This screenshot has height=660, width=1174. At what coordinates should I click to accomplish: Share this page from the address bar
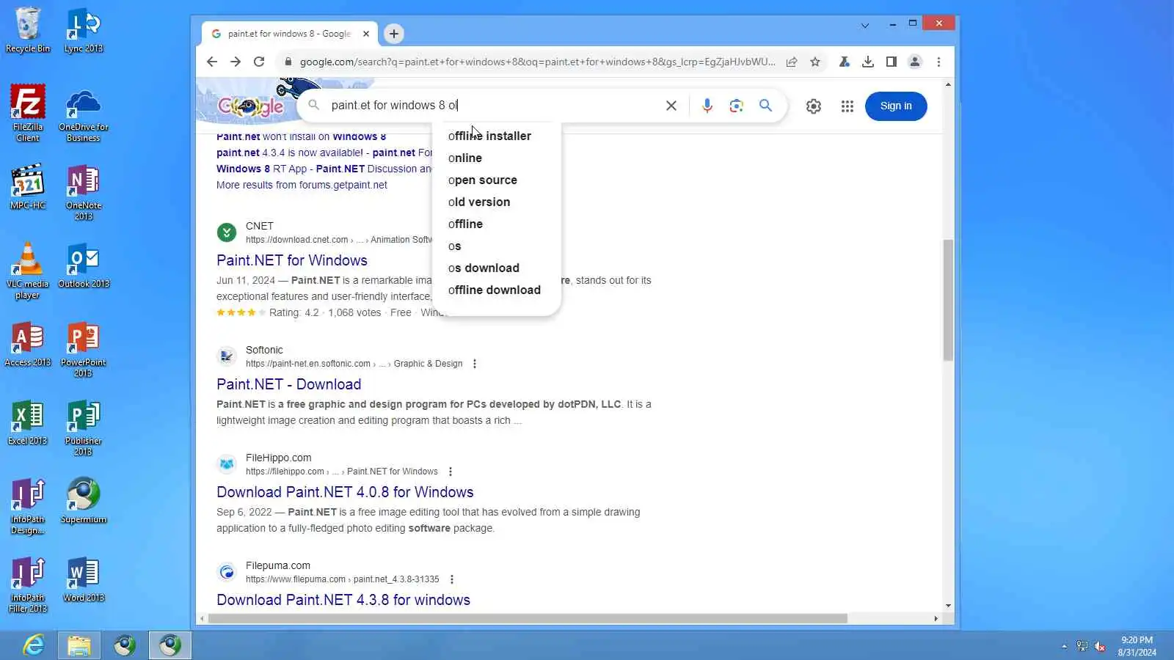(792, 62)
